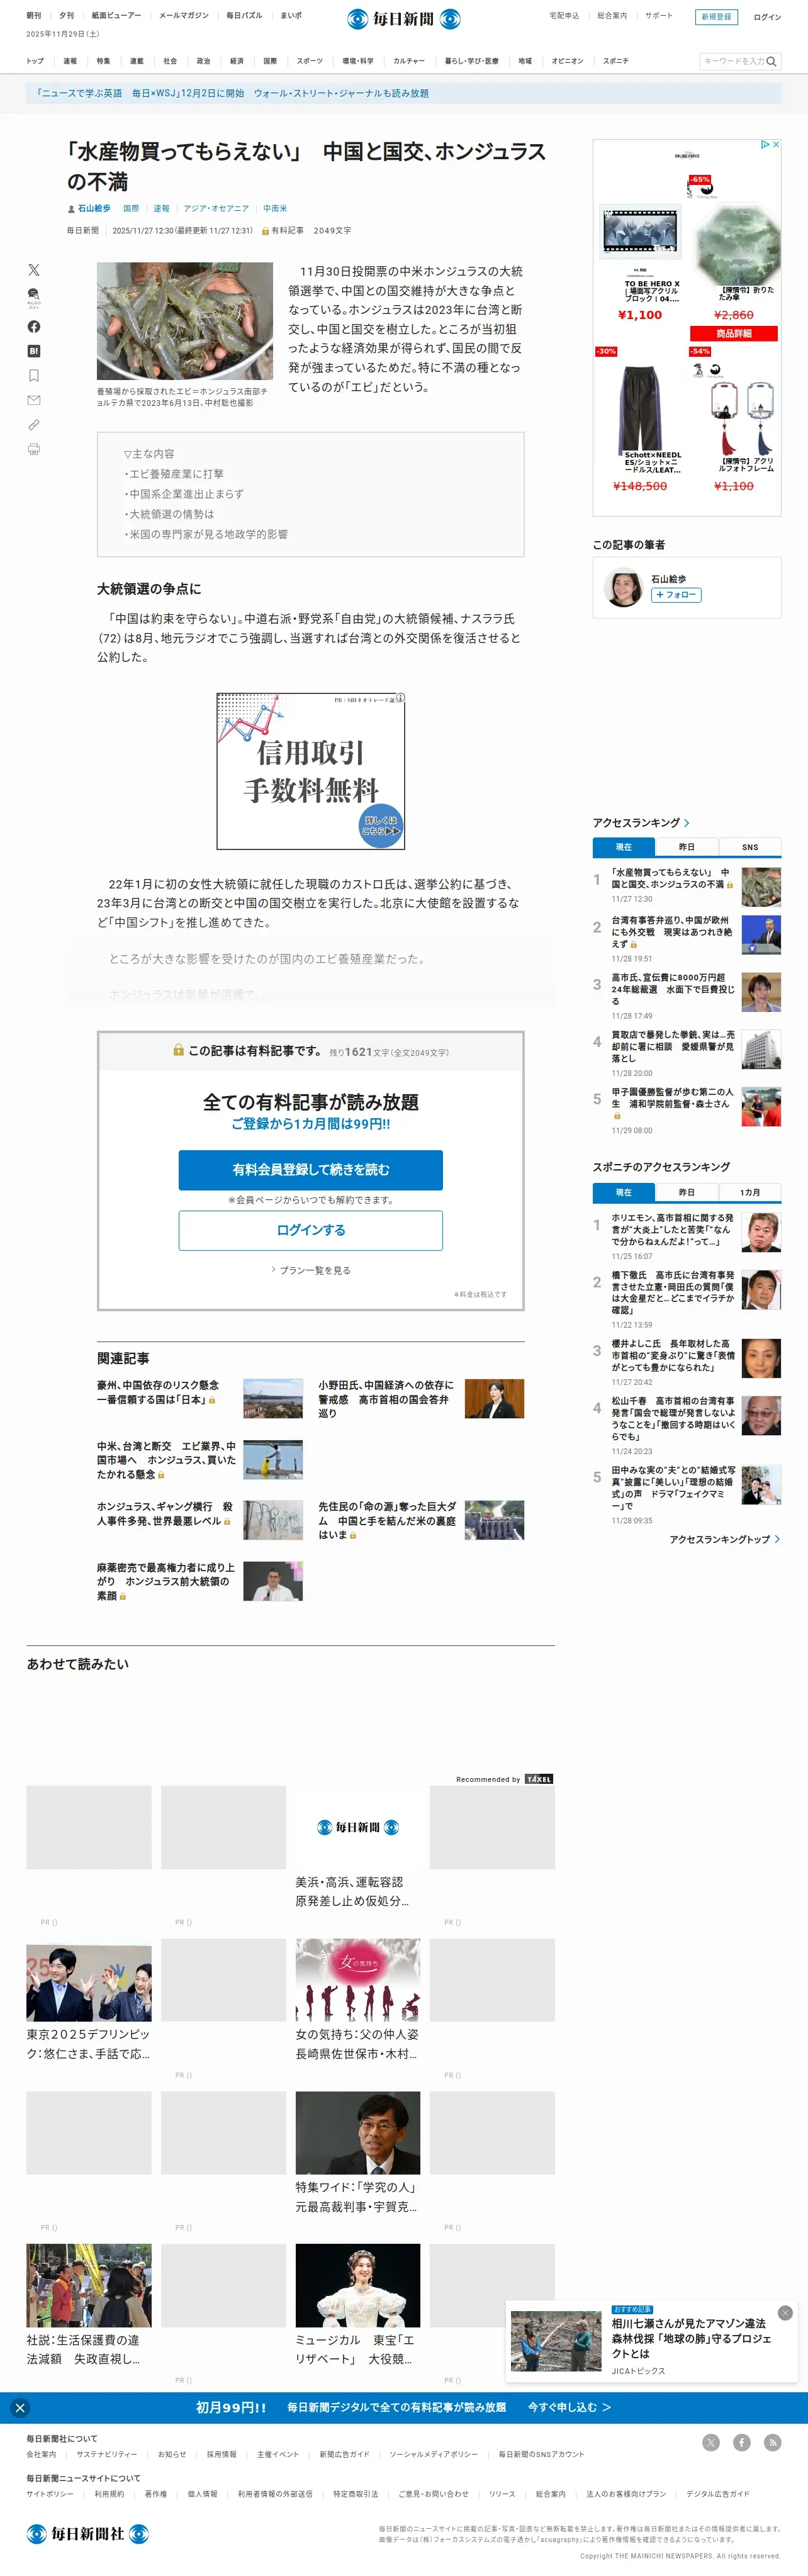Screen dimensions: 808x2576
Task: Print the article using printer icon
Action: pos(34,449)
